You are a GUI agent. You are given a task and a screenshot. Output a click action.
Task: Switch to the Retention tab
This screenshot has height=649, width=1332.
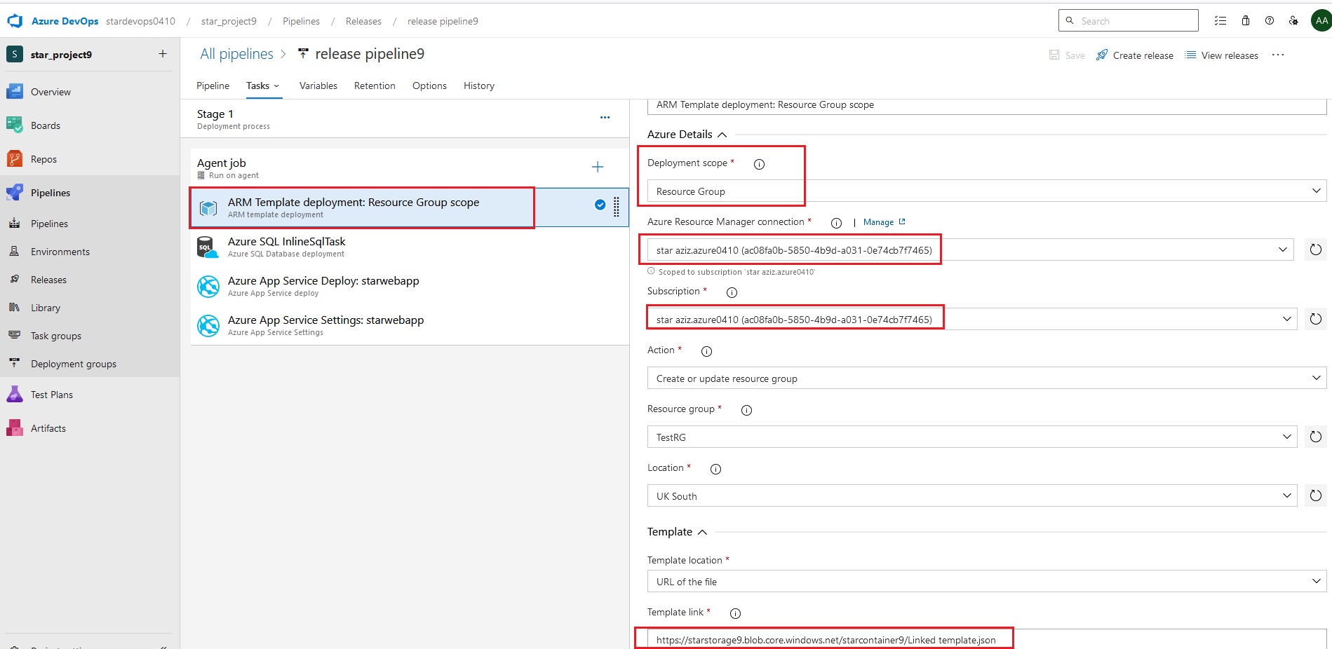click(375, 86)
